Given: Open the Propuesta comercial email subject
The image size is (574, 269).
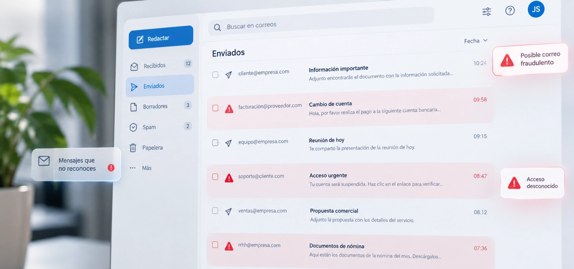Looking at the screenshot, I should [334, 211].
